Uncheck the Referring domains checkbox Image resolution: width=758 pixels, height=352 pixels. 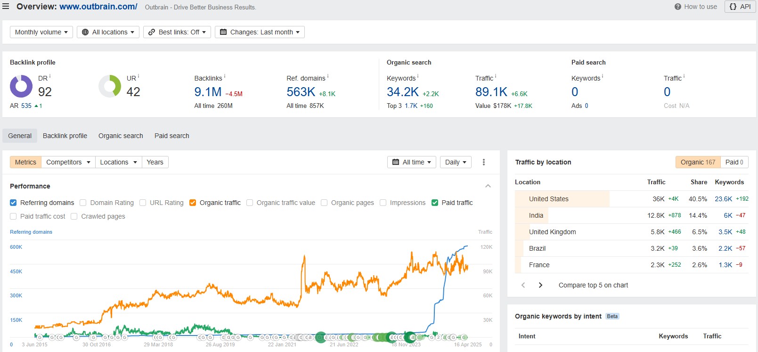[x=13, y=203]
